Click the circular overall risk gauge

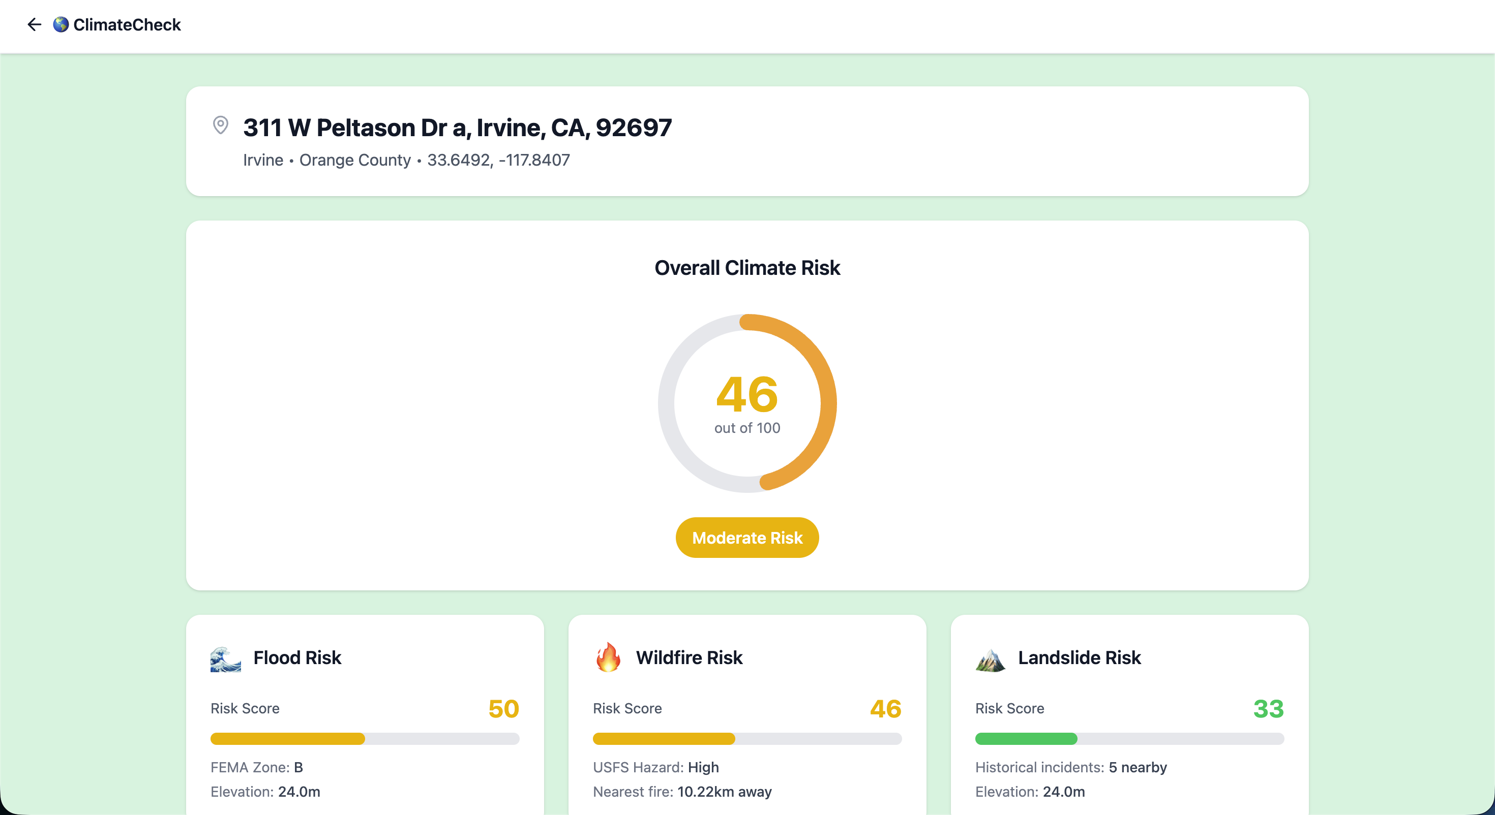(747, 403)
